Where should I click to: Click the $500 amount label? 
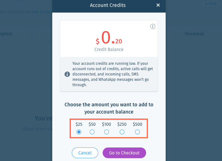click(137, 124)
